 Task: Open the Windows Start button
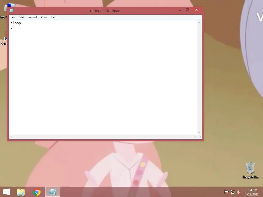pyautogui.click(x=6, y=192)
